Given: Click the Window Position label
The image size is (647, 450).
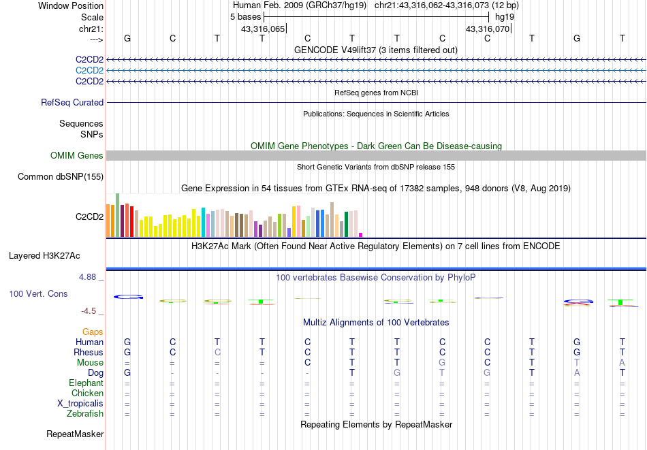Looking at the screenshot, I should click(x=71, y=5).
